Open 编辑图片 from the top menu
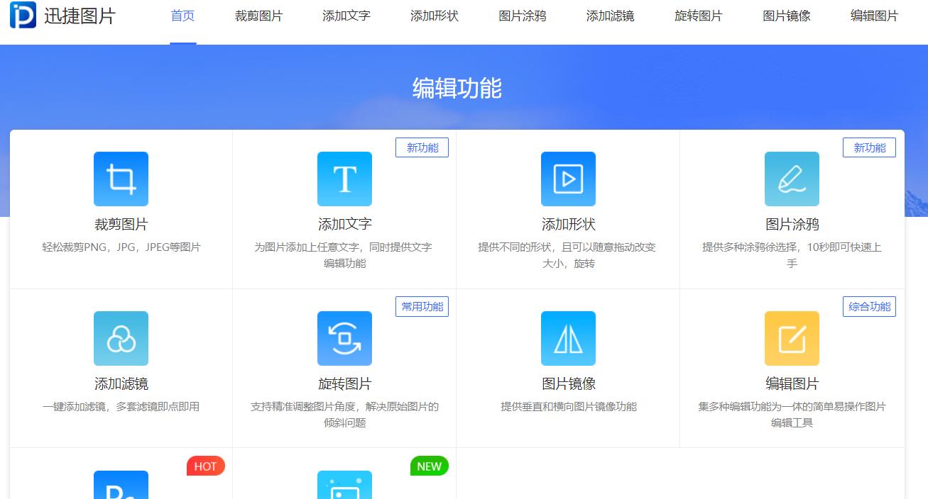928x499 pixels. 873,16
